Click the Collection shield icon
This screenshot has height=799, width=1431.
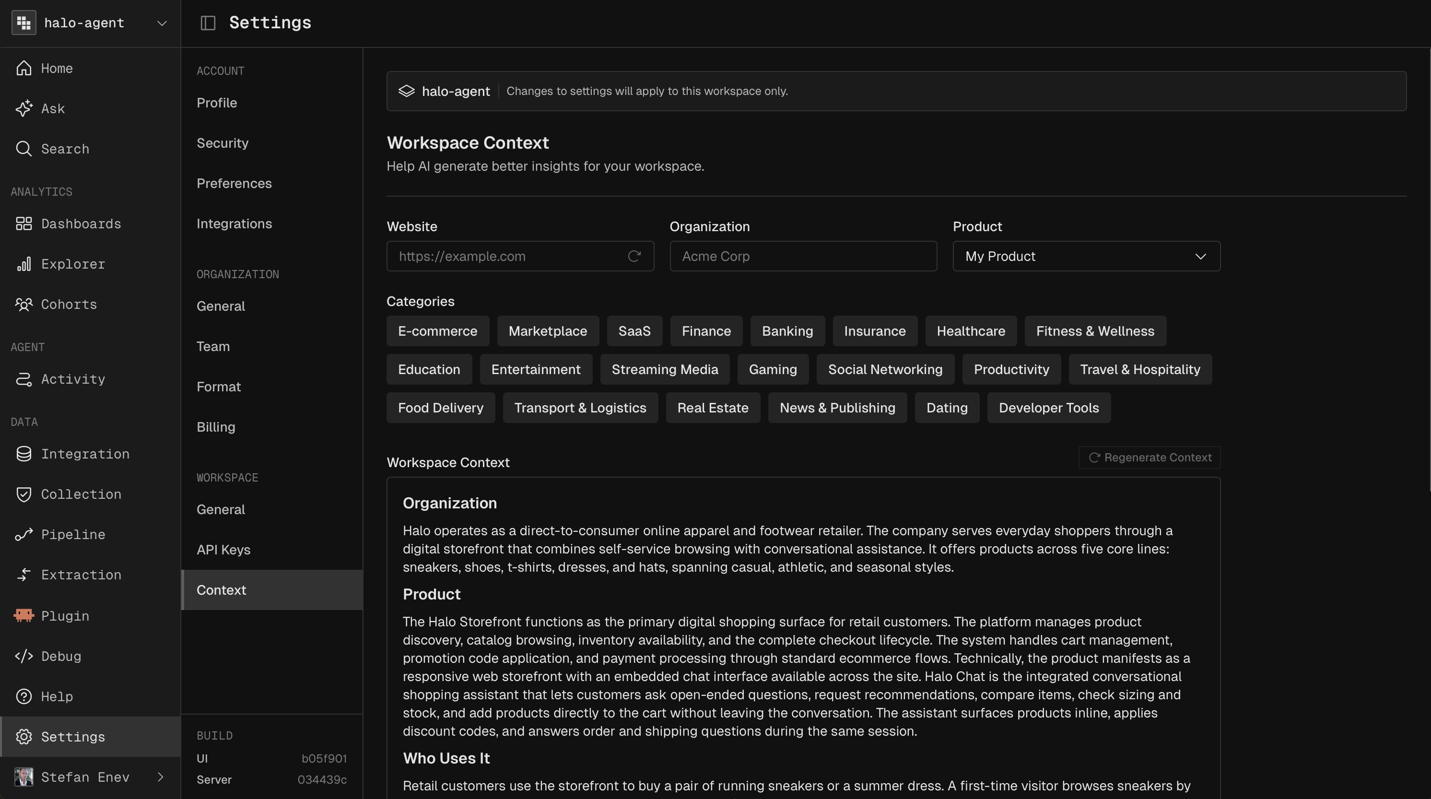coord(23,494)
